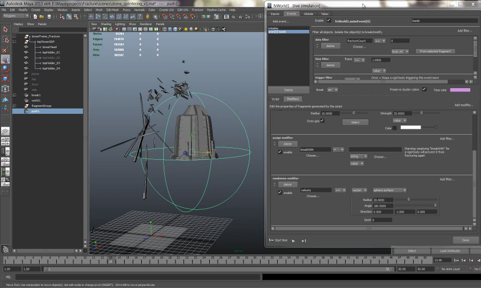The image size is (481, 288).
Task: Click the Show Manipulator tool icon
Action: [5, 108]
